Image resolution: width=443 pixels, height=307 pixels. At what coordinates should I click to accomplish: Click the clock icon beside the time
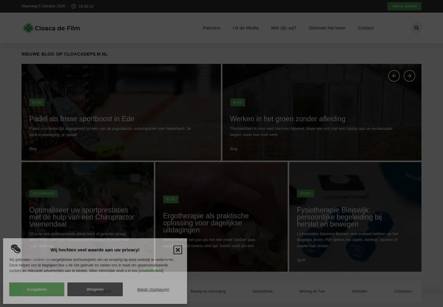[74, 6]
